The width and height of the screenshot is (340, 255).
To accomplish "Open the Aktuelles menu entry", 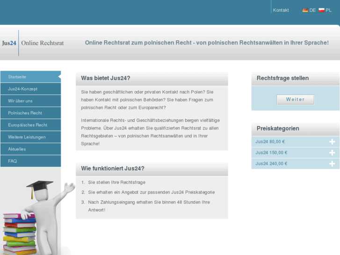I will (30, 149).
